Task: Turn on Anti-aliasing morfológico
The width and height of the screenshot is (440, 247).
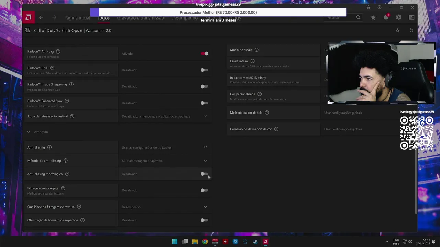Action: [205, 174]
